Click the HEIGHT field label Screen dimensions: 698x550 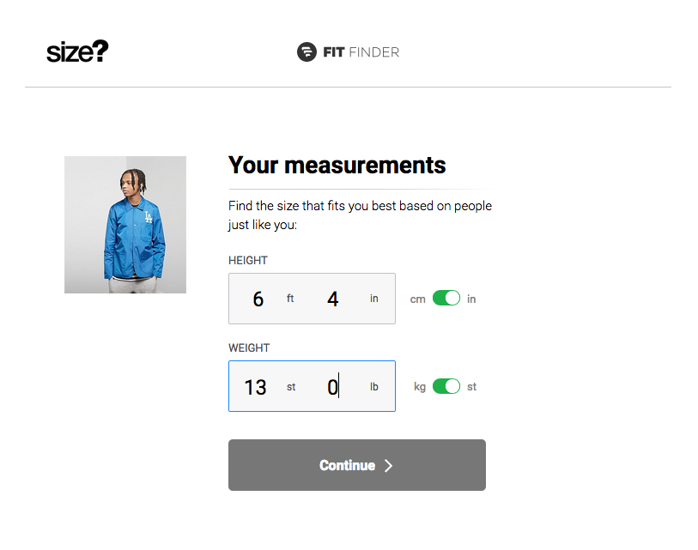coord(248,260)
